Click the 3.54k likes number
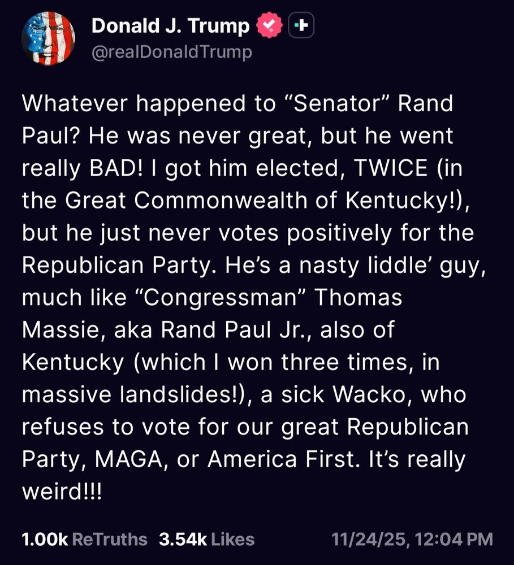This screenshot has height=565, width=514. tap(183, 540)
